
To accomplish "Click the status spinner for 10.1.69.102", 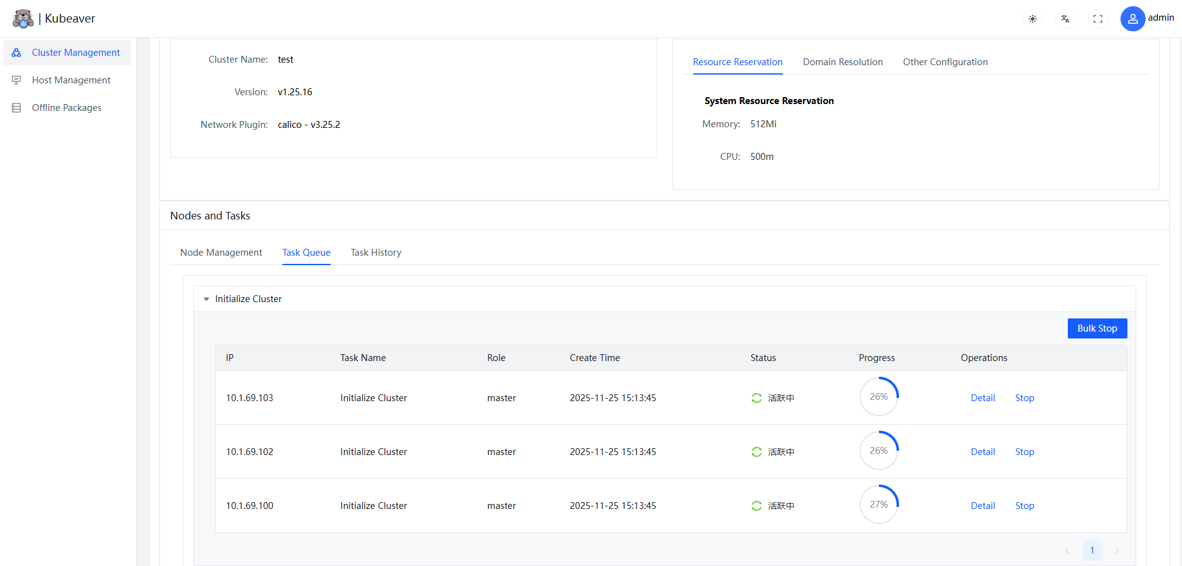I will click(757, 452).
